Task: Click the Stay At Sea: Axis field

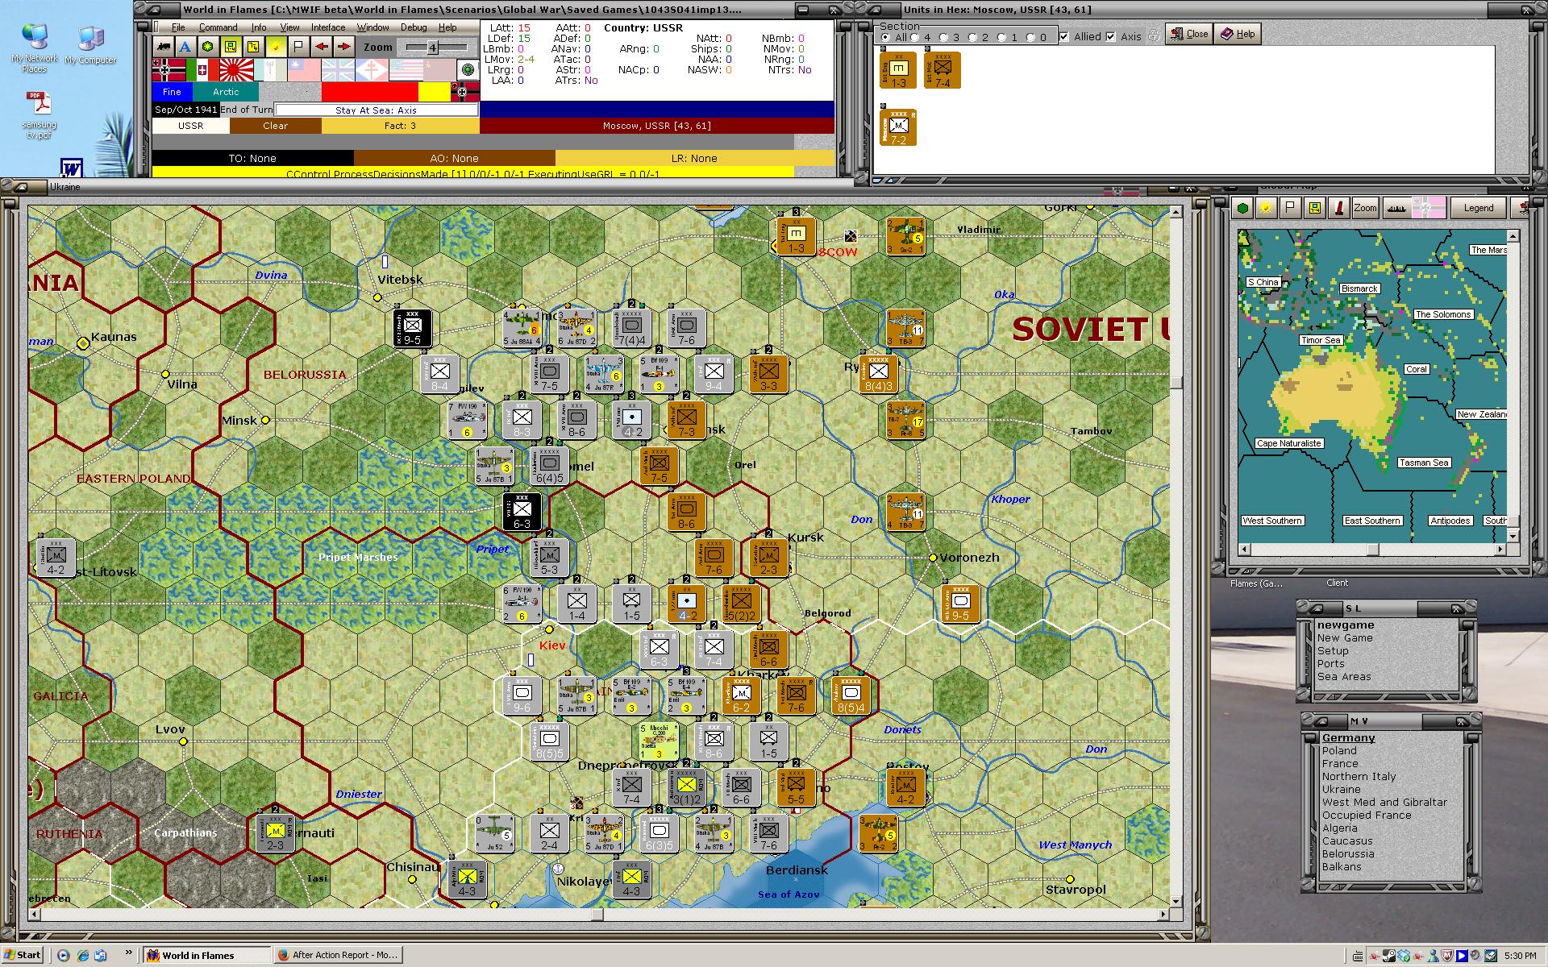Action: pyautogui.click(x=376, y=110)
